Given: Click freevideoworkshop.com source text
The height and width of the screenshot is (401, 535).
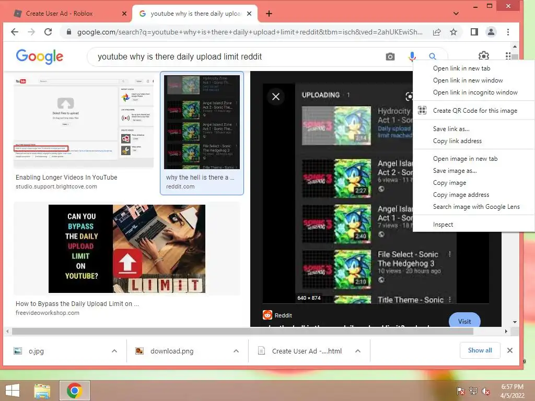Looking at the screenshot, I should point(48,313).
